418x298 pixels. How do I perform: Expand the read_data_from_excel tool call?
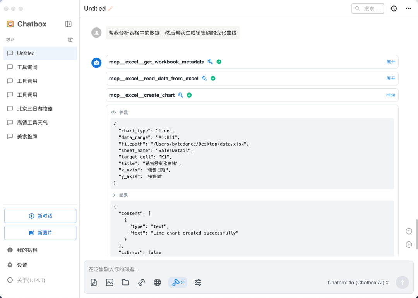pyautogui.click(x=391, y=79)
